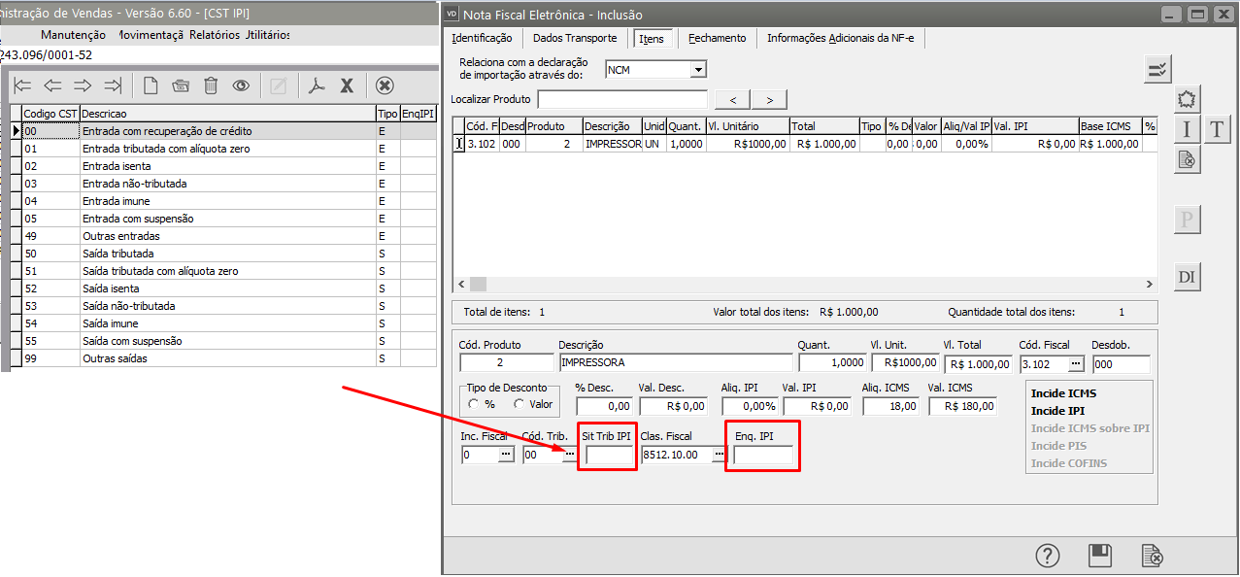Viewport: 1240px width, 577px height.
Task: Delete record using the trash can icon
Action: click(211, 85)
